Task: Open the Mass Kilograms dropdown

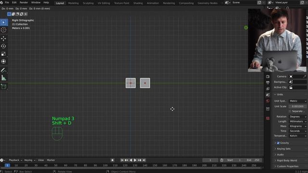Action: tap(297, 126)
